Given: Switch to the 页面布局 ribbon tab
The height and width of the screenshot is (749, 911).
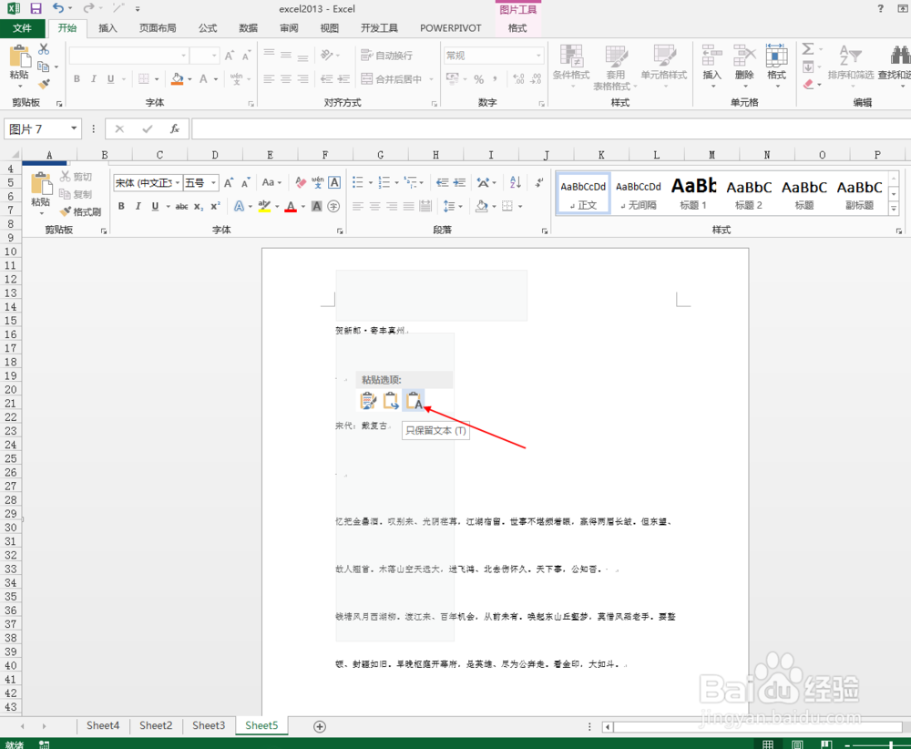Looking at the screenshot, I should pos(158,28).
